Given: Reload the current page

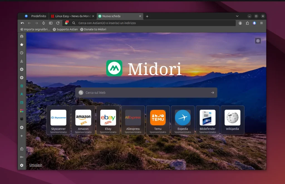Looking at the screenshot, I should pos(57,23).
